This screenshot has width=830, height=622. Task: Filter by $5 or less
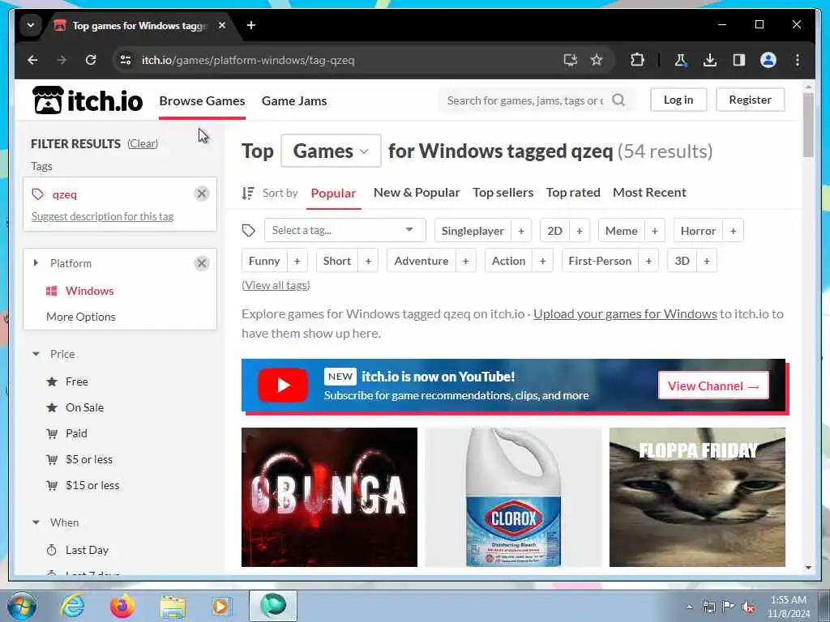89,459
